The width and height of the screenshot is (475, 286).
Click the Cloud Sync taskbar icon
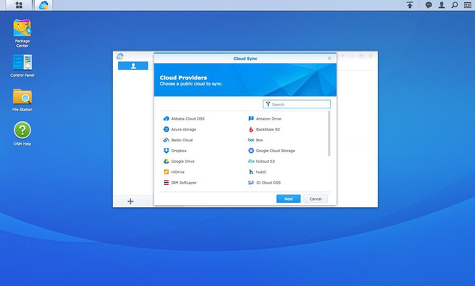[x=44, y=5]
